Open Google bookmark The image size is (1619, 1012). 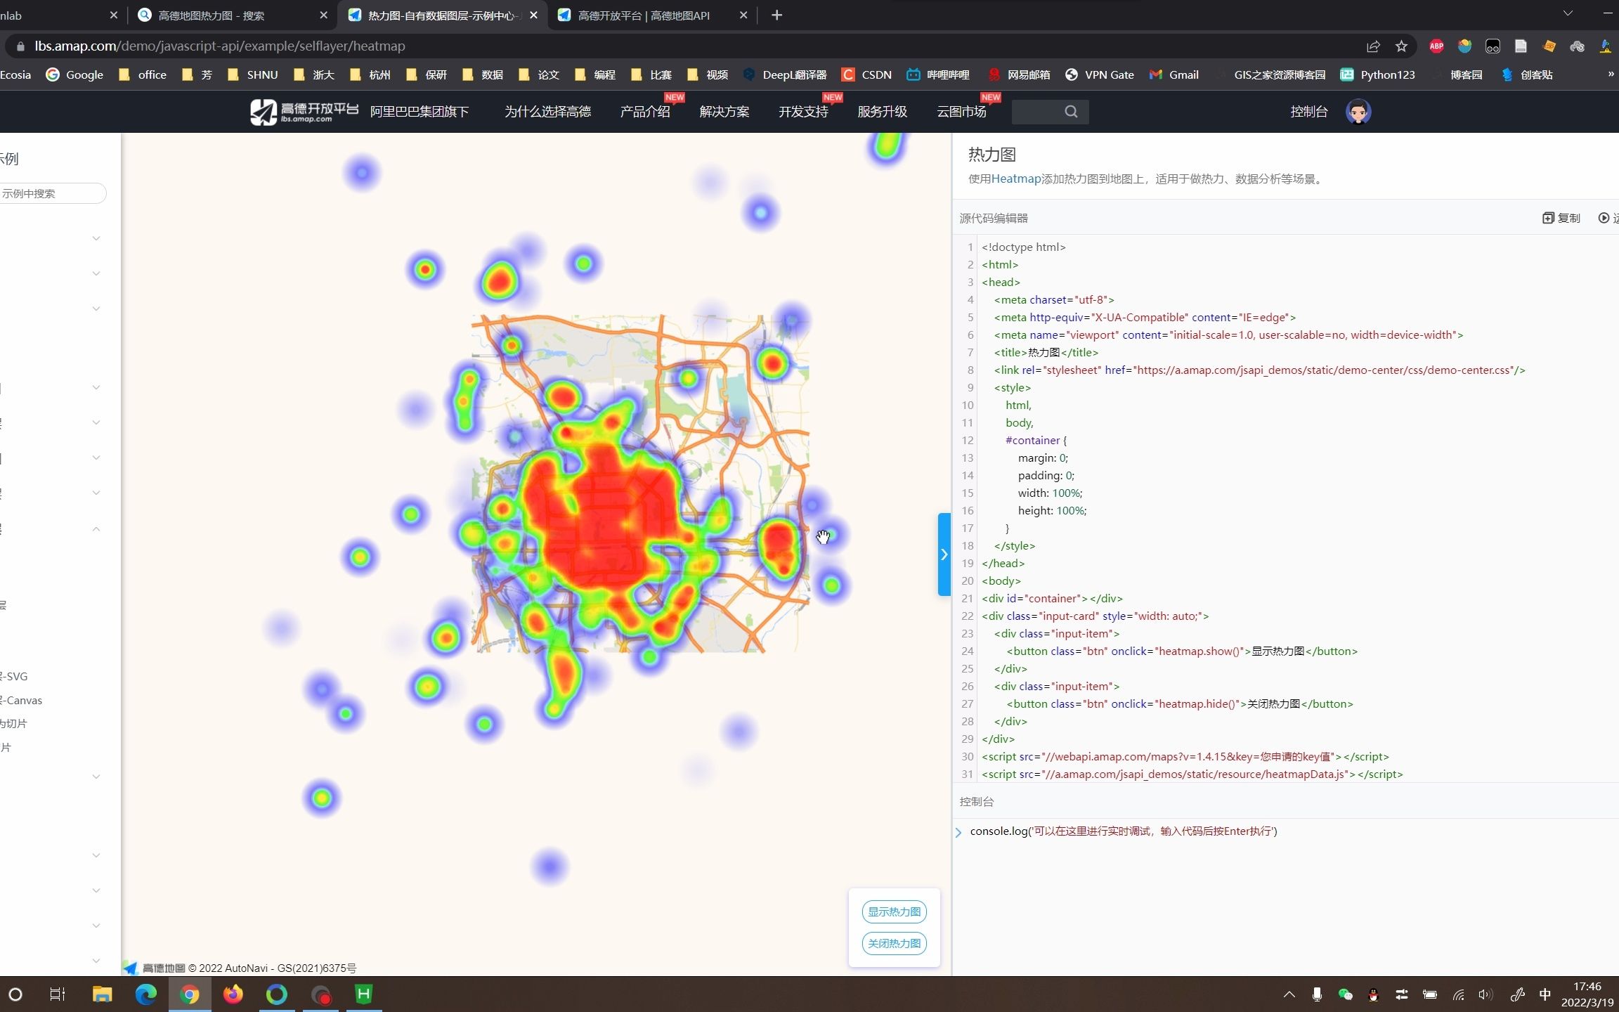(x=74, y=74)
